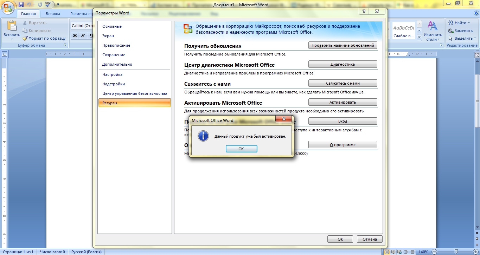This screenshot has height=255, width=480.
Task: Confirm Параметры Word with OK button
Action: click(x=340, y=239)
